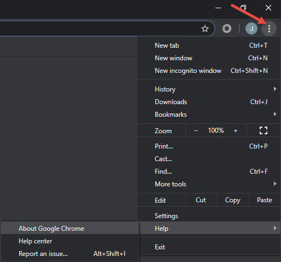Click the round extension icon in toolbar
This screenshot has height=262, width=281.
pyautogui.click(x=227, y=29)
